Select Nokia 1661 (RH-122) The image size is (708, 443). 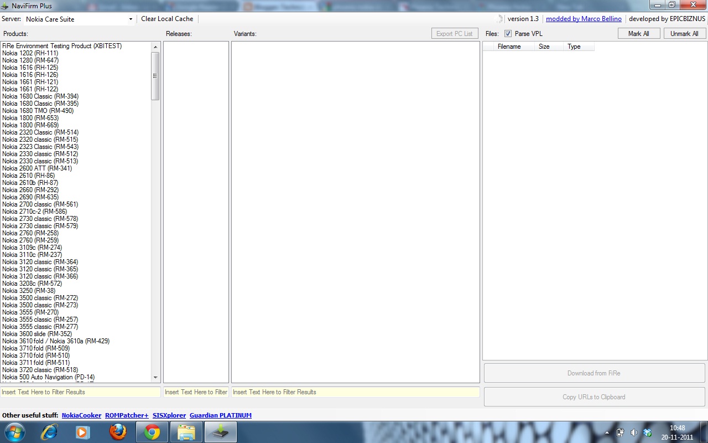(x=30, y=89)
